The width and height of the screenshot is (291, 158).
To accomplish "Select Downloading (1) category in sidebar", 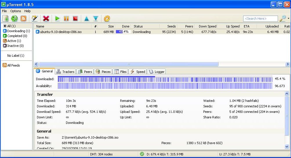I will coord(16,31).
